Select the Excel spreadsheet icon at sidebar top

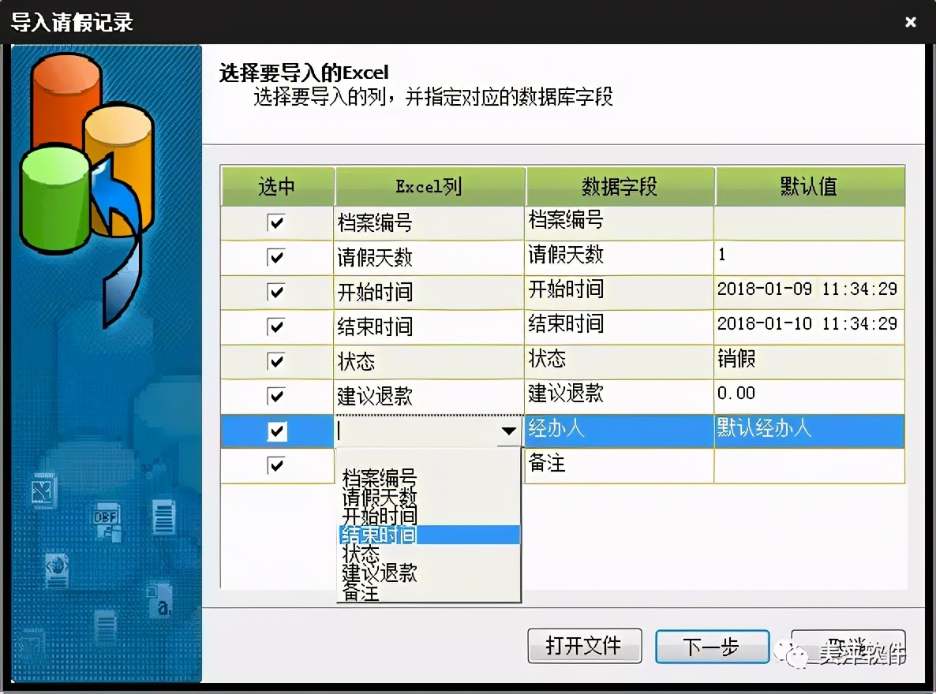click(43, 489)
